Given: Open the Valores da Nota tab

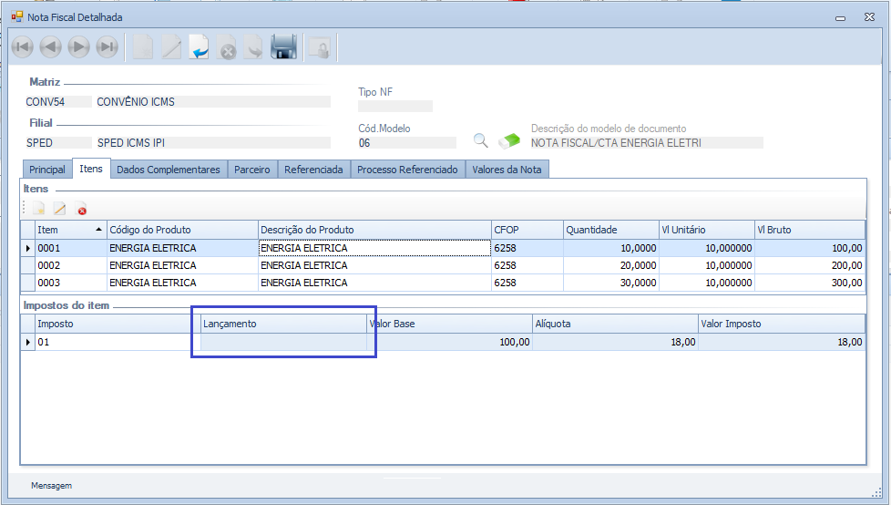Looking at the screenshot, I should [x=507, y=170].
